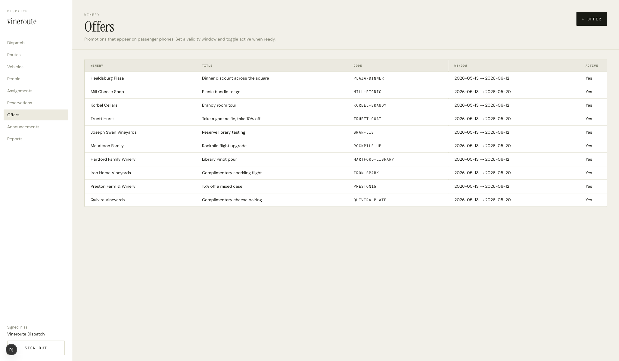The width and height of the screenshot is (619, 361).
Task: Click the Mauritson Family window dates
Action: tap(483, 146)
